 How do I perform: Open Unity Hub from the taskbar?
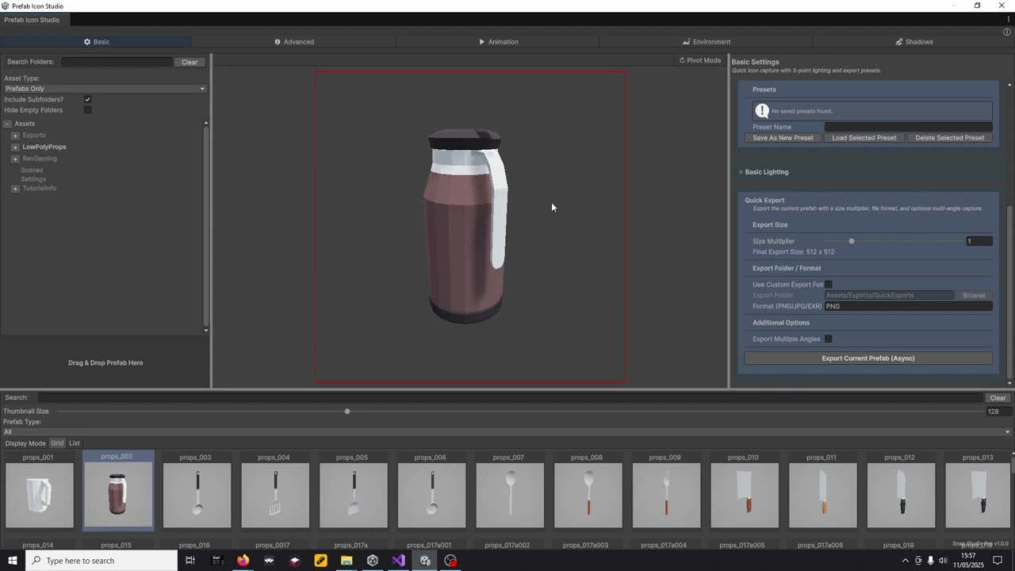click(373, 561)
